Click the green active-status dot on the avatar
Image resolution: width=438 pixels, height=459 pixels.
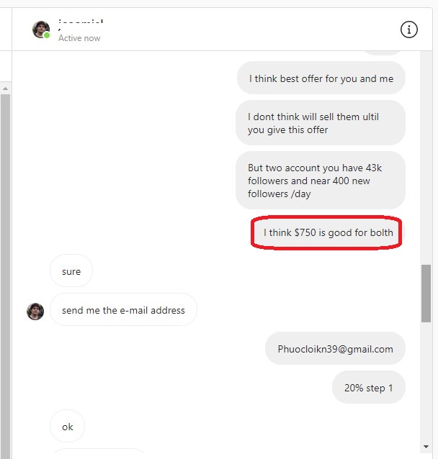coord(47,35)
